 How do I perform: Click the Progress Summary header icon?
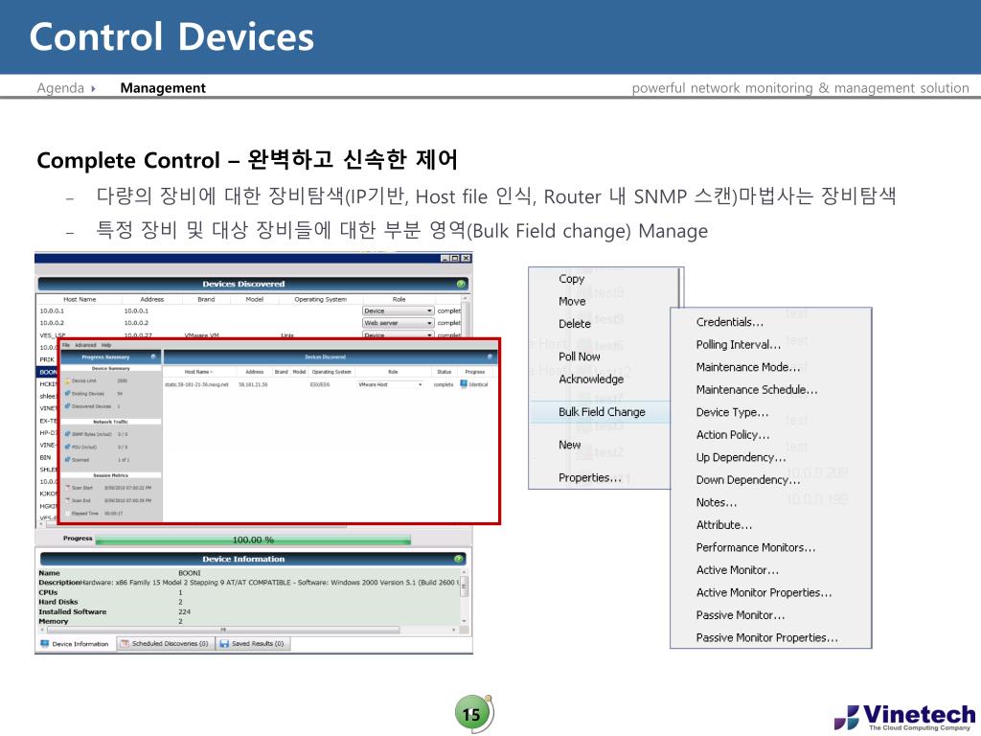tap(154, 356)
